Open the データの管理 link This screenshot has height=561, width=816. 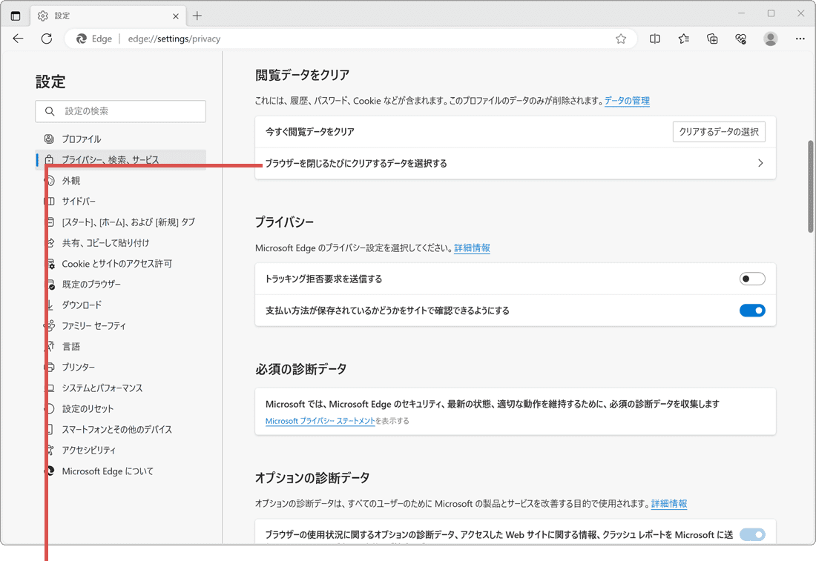click(627, 100)
